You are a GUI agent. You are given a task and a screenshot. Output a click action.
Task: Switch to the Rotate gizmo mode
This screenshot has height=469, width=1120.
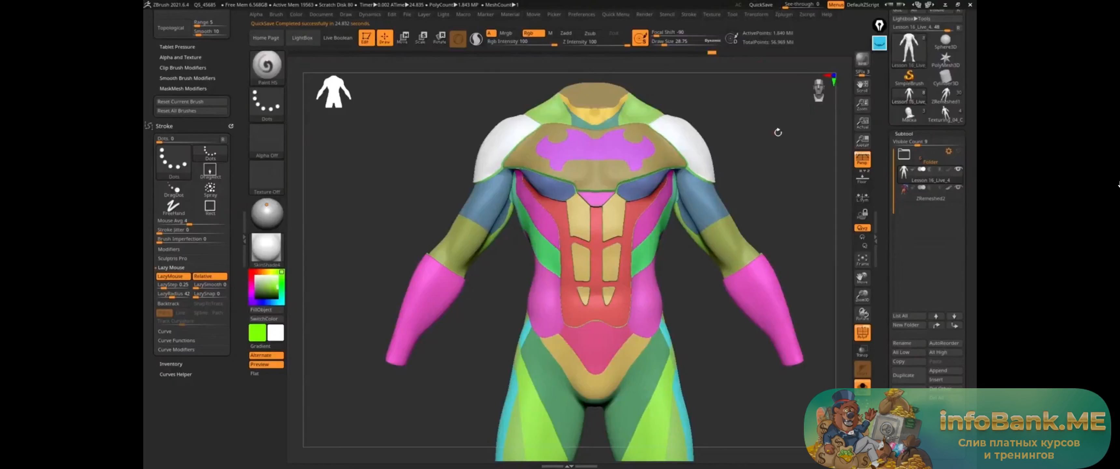click(439, 37)
